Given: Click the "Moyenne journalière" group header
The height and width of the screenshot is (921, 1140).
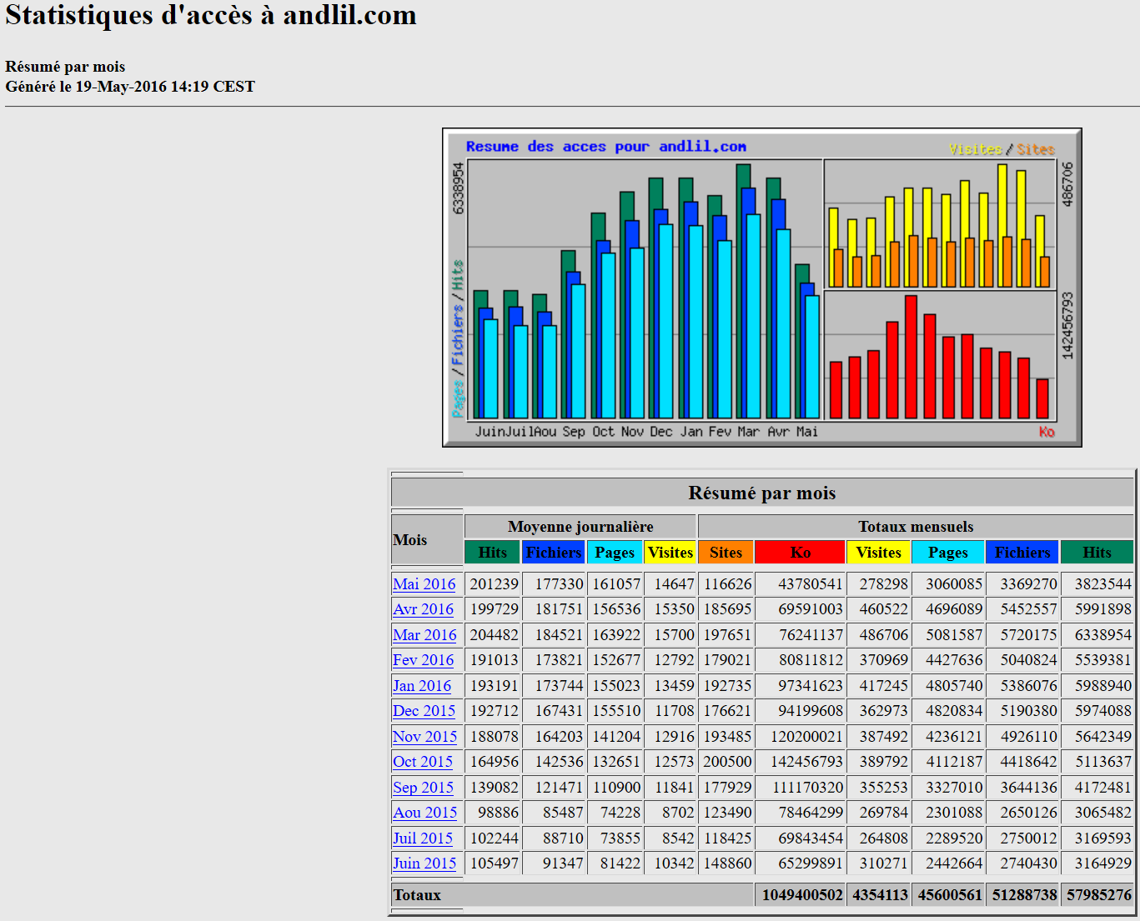Looking at the screenshot, I should click(x=580, y=527).
